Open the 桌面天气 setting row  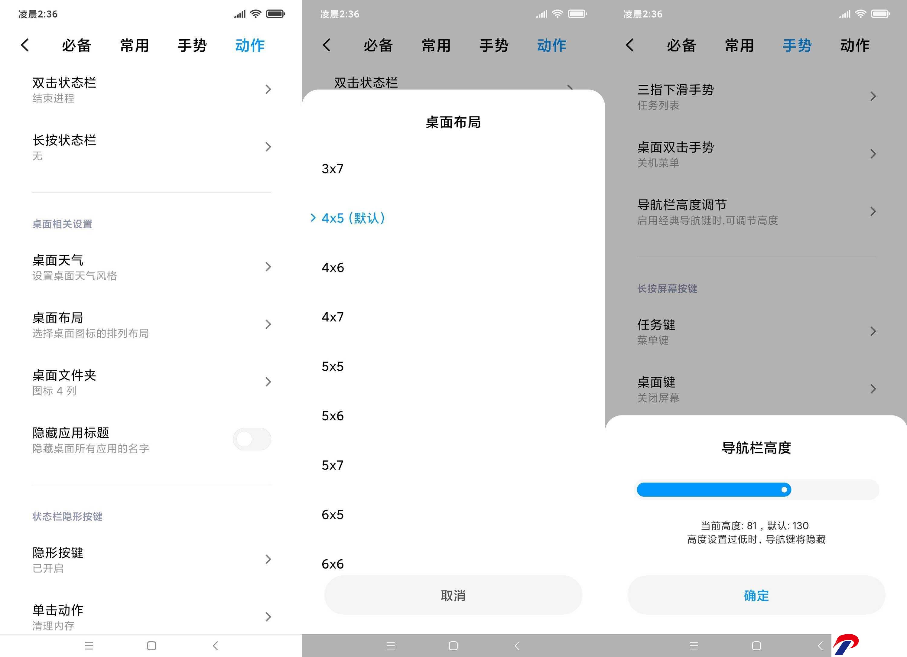pyautogui.click(x=151, y=267)
